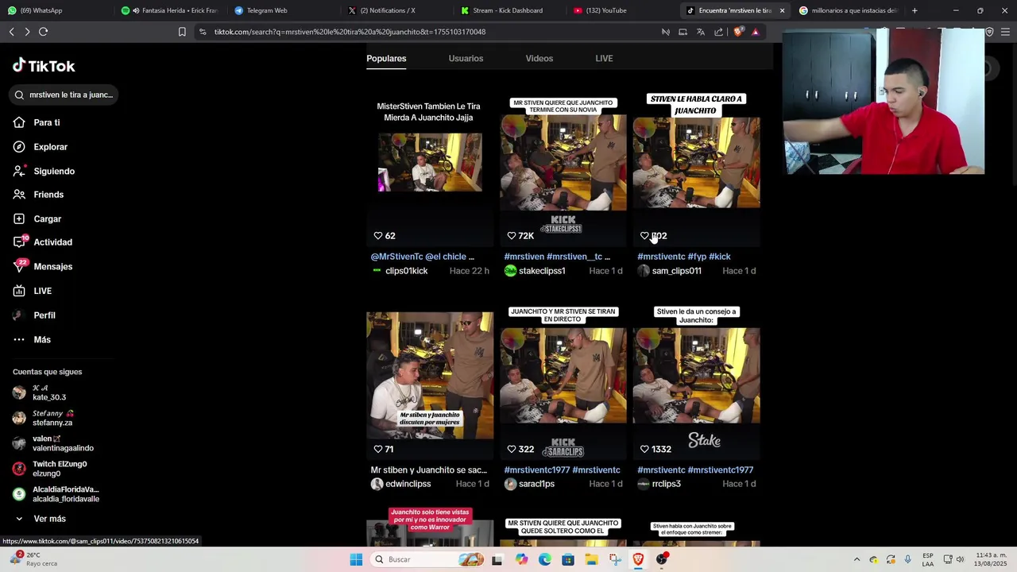Open sam_clips011 profile link
Screen dimensions: 1017x572
pyautogui.click(x=676, y=271)
